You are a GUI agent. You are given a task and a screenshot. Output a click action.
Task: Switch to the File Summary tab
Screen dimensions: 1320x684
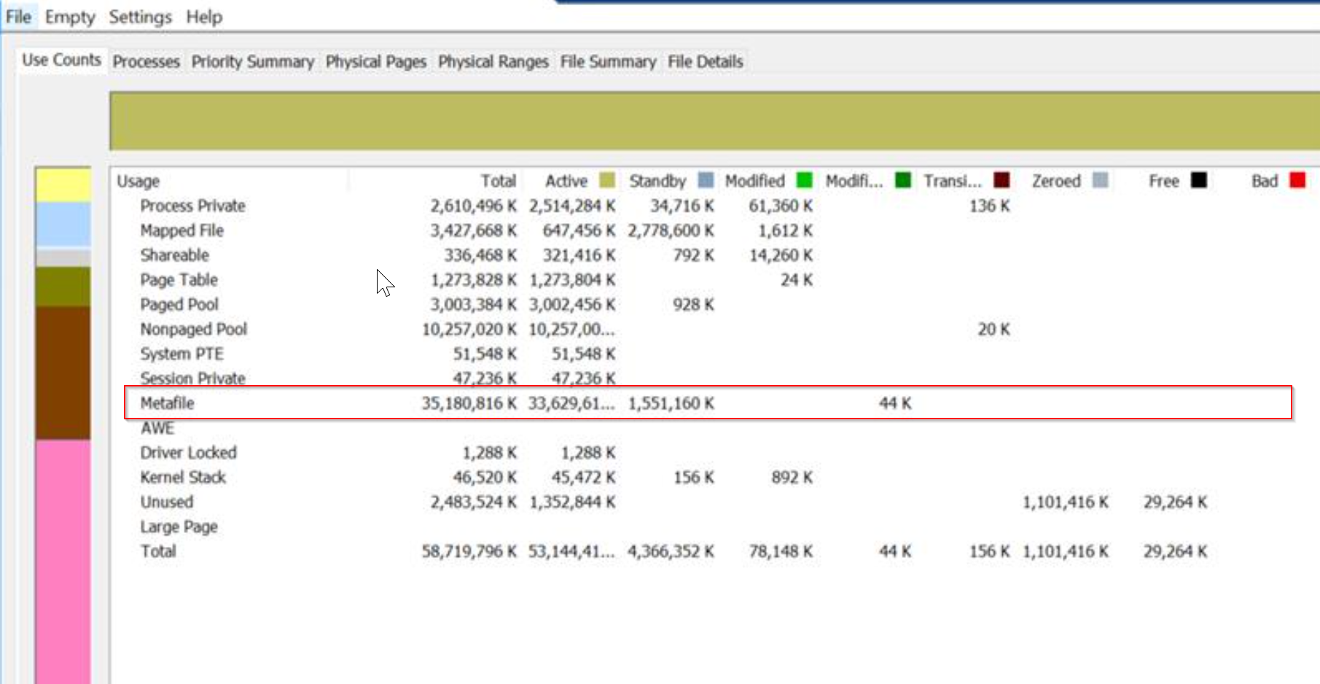(x=608, y=62)
